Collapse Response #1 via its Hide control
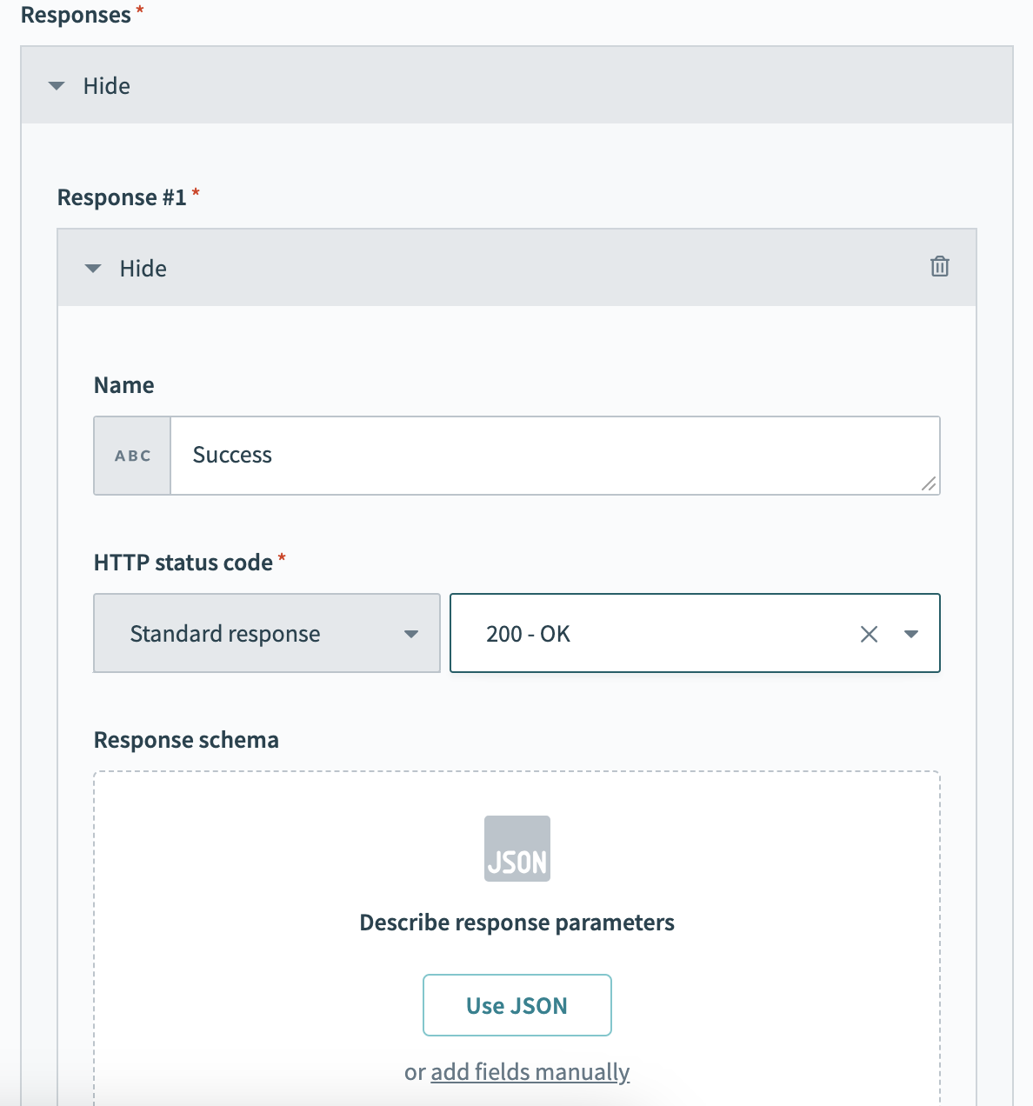This screenshot has width=1033, height=1106. (142, 268)
